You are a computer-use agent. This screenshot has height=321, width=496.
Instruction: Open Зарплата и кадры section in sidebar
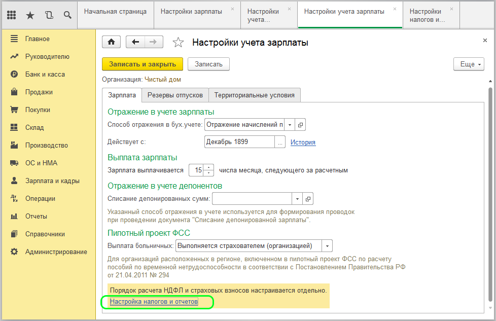(52, 181)
